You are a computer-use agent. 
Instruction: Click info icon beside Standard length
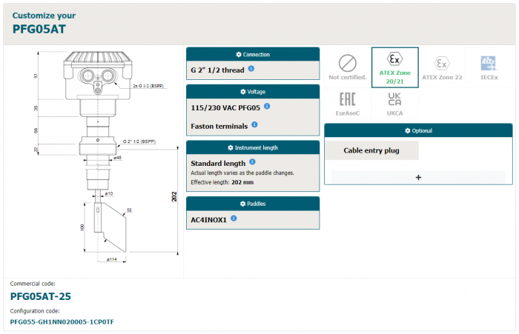pos(252,162)
